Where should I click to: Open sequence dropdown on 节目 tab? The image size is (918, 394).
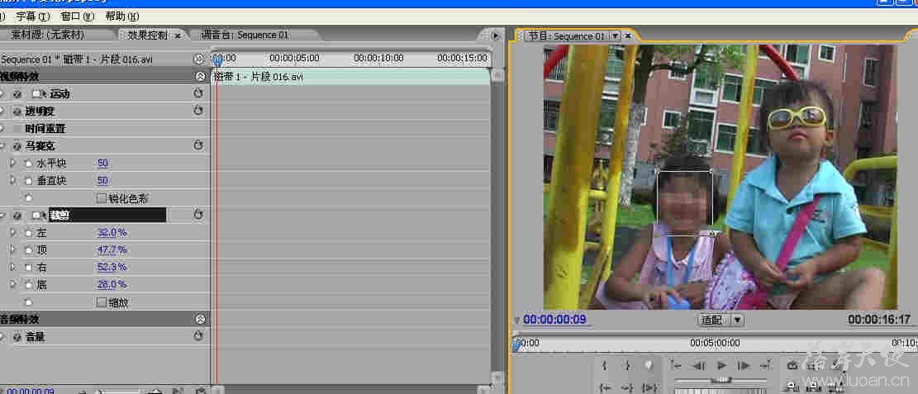coord(614,36)
